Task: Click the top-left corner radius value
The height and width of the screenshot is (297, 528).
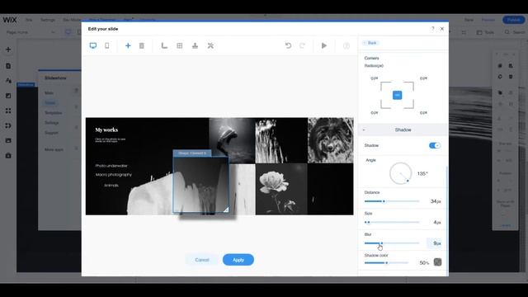Action: coord(374,78)
